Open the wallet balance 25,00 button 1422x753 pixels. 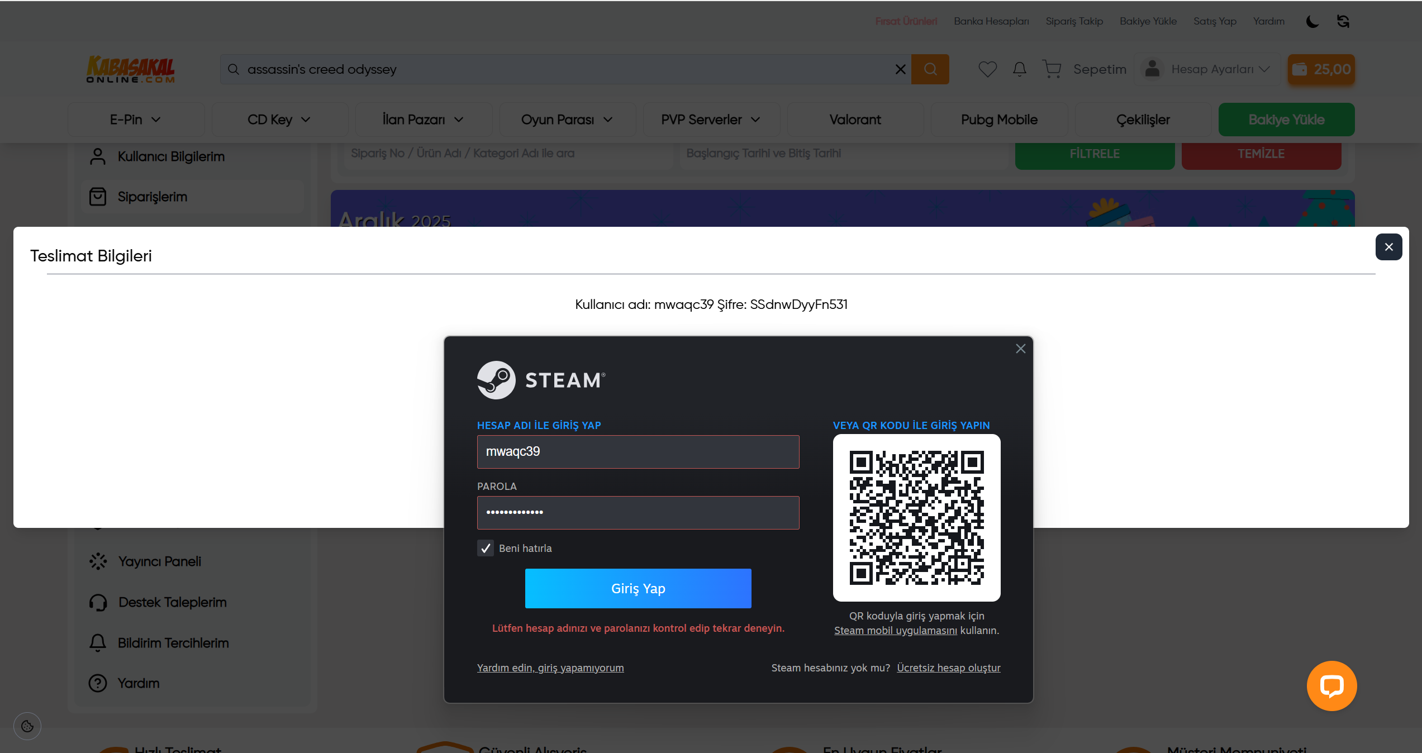[1321, 69]
